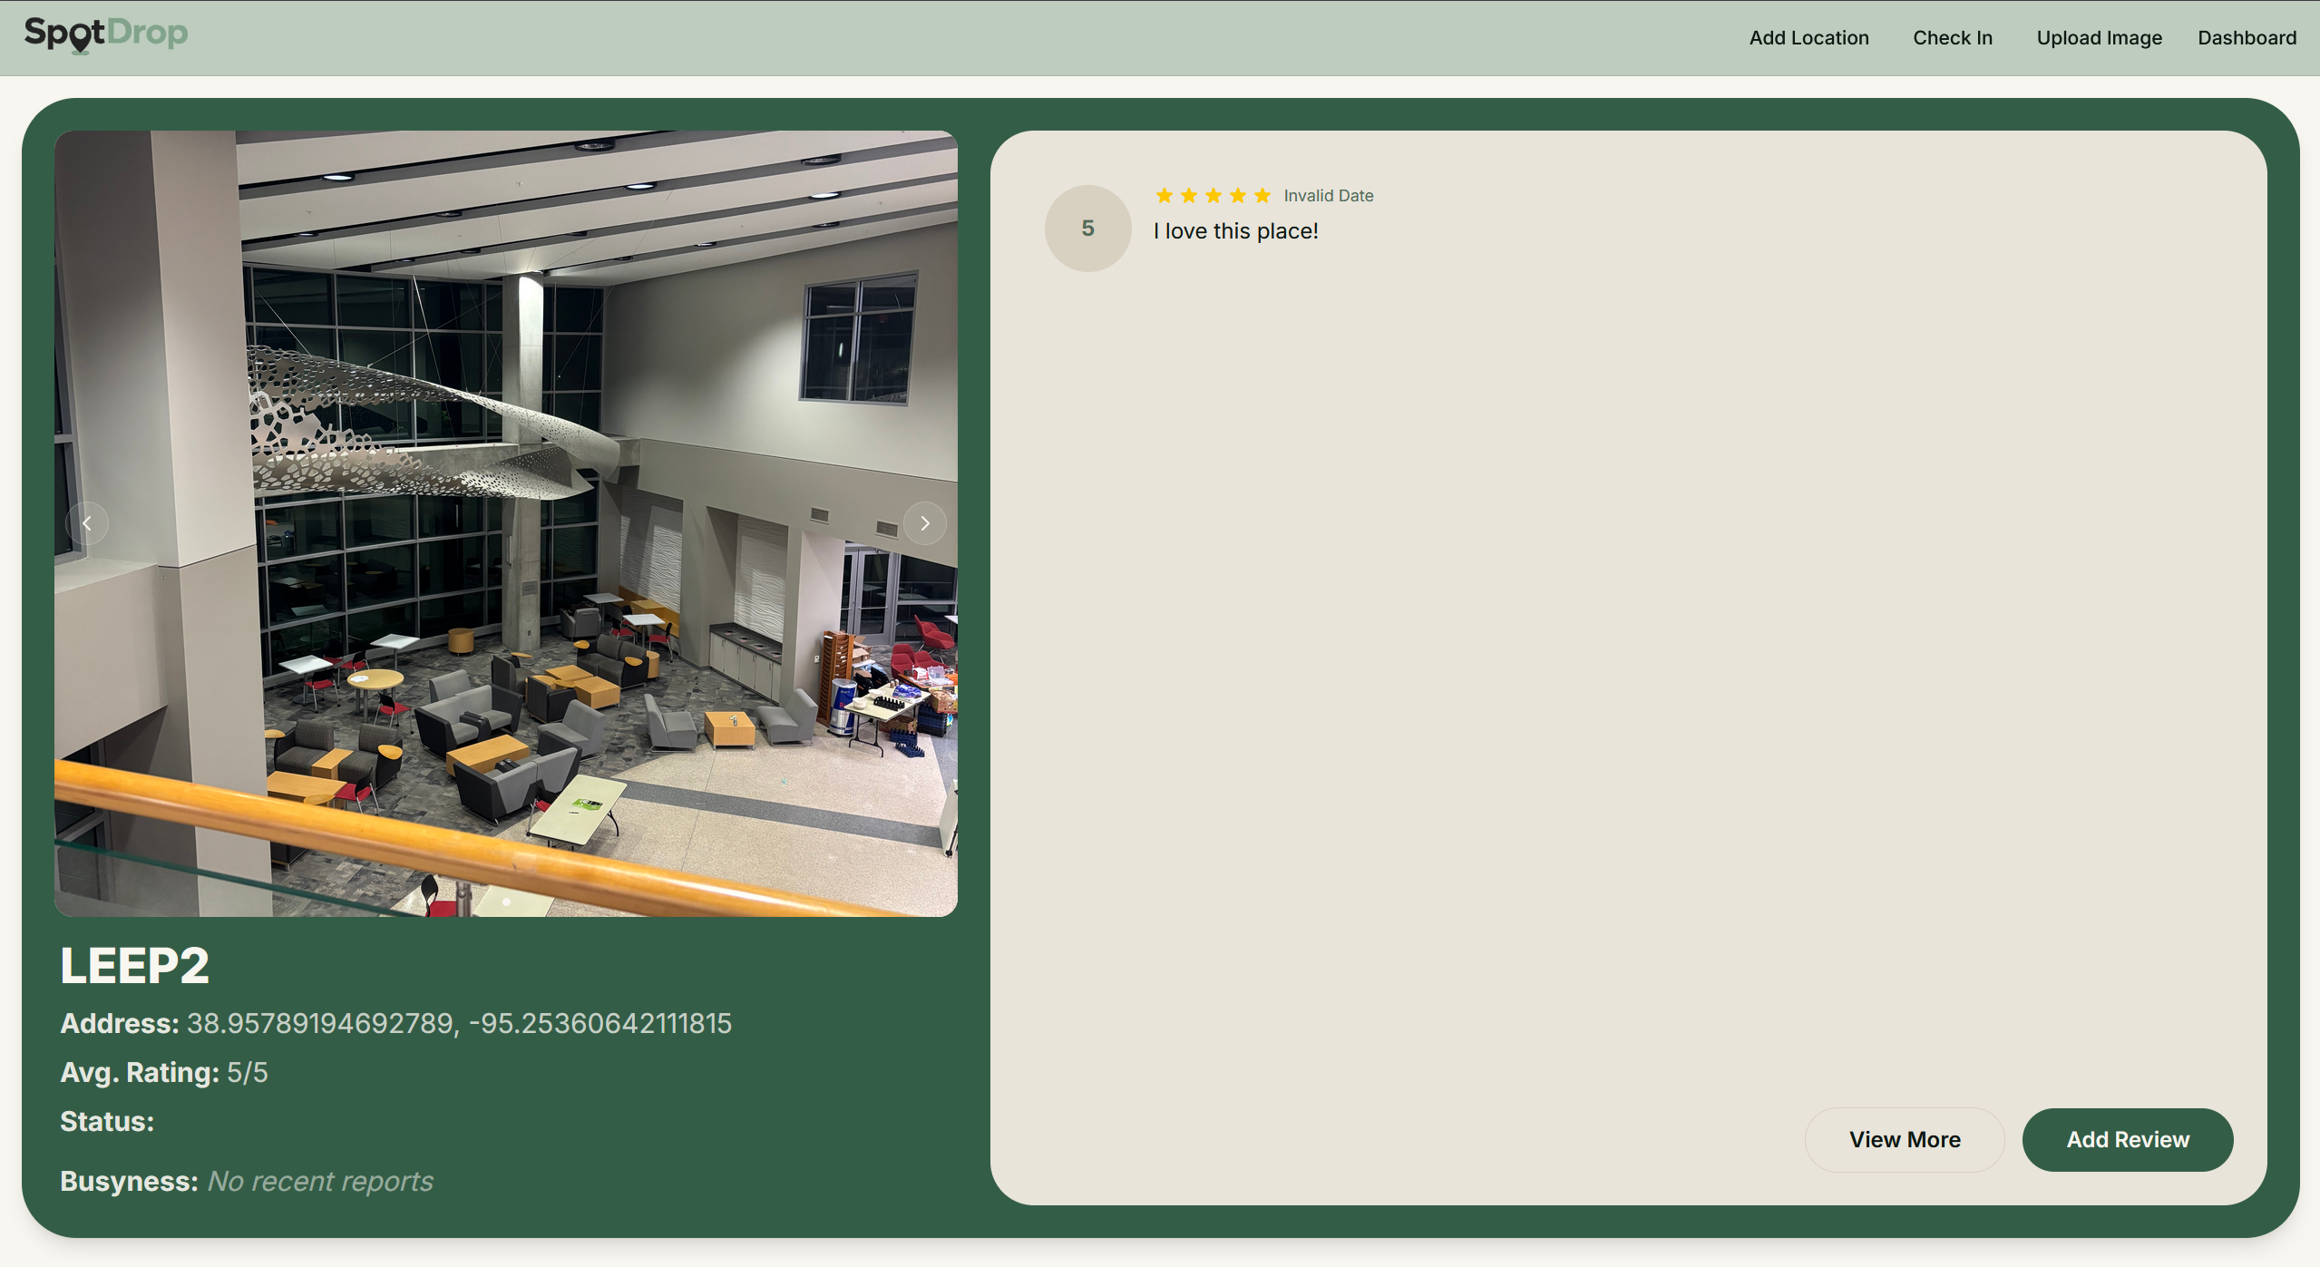Click the LEEP2 location title
This screenshot has height=1267, width=2320.
(135, 965)
